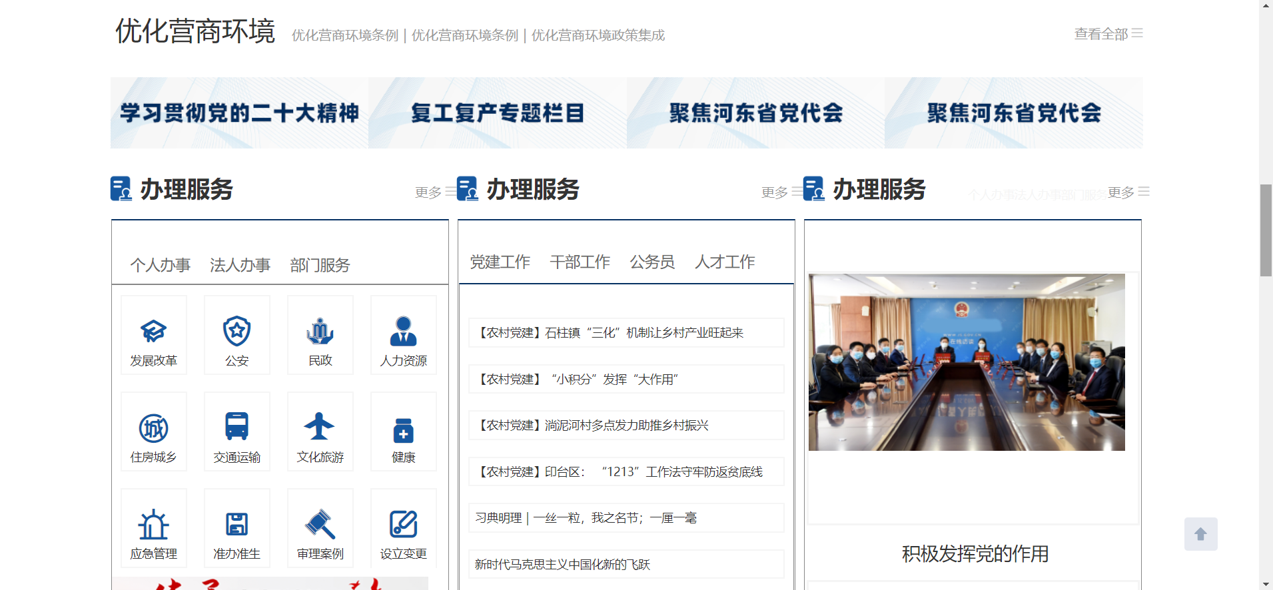This screenshot has width=1273, height=590.
Task: Open article 淌泥河村多点发力助推乡村振兴
Action: [x=626, y=425]
